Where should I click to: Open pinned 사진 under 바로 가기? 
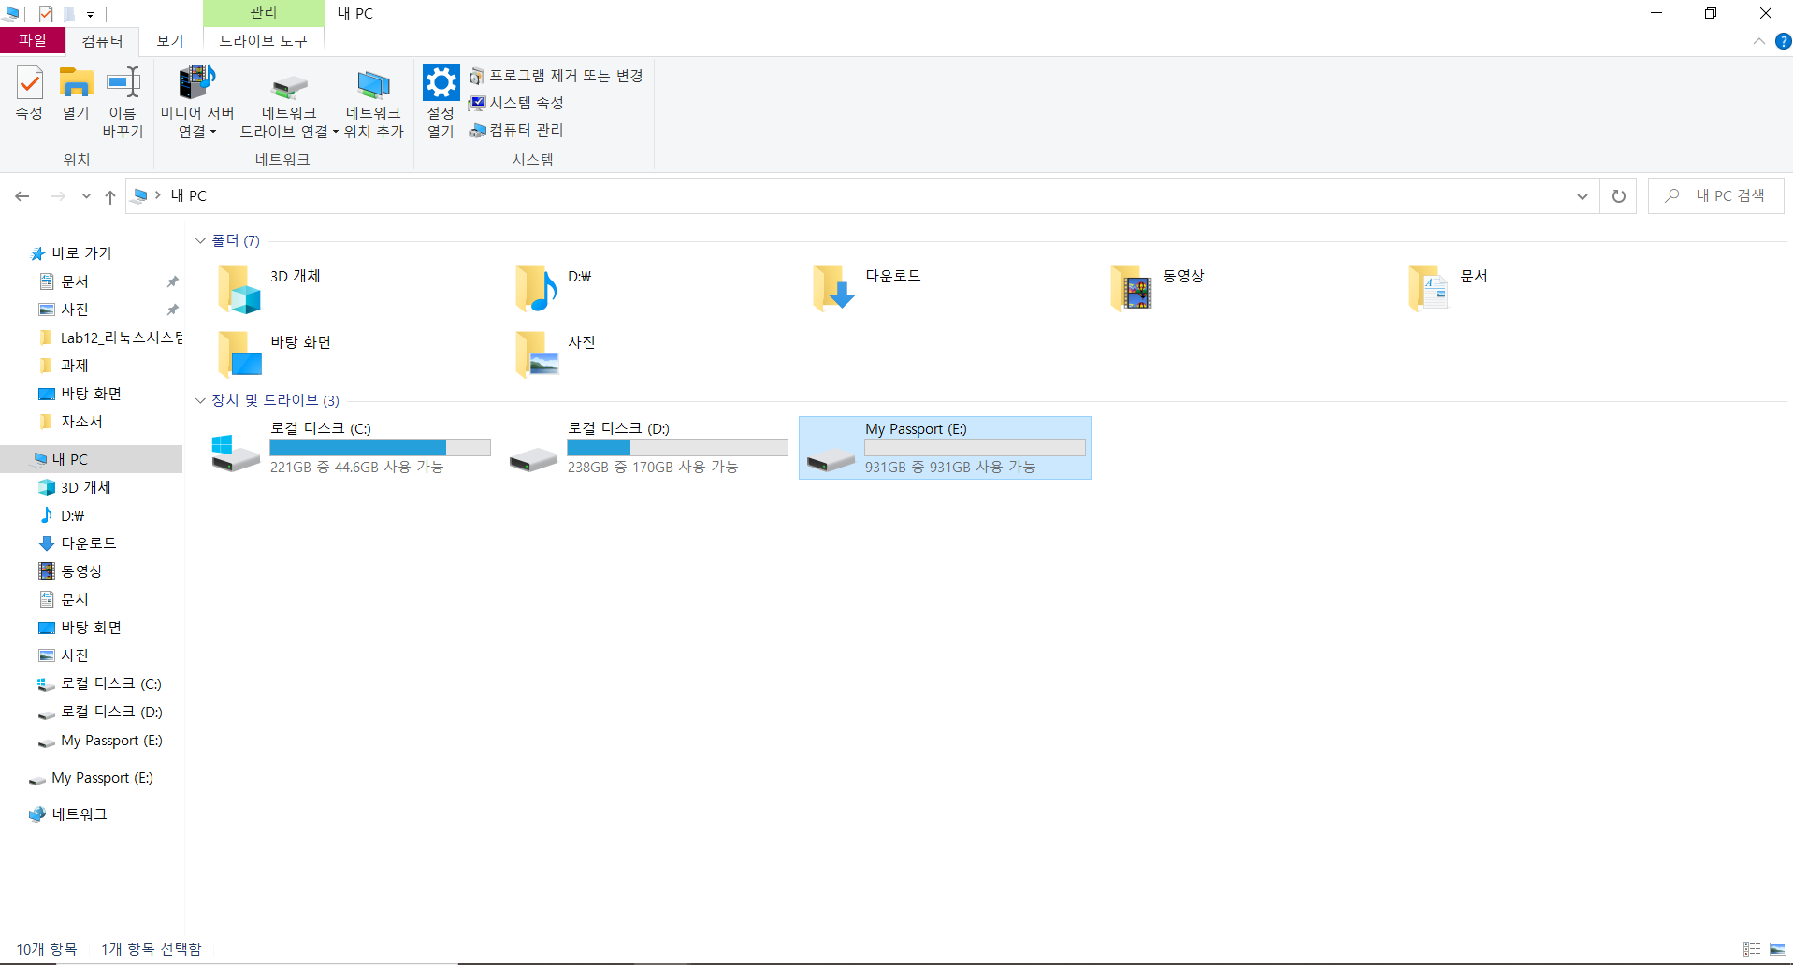pyautogui.click(x=75, y=310)
